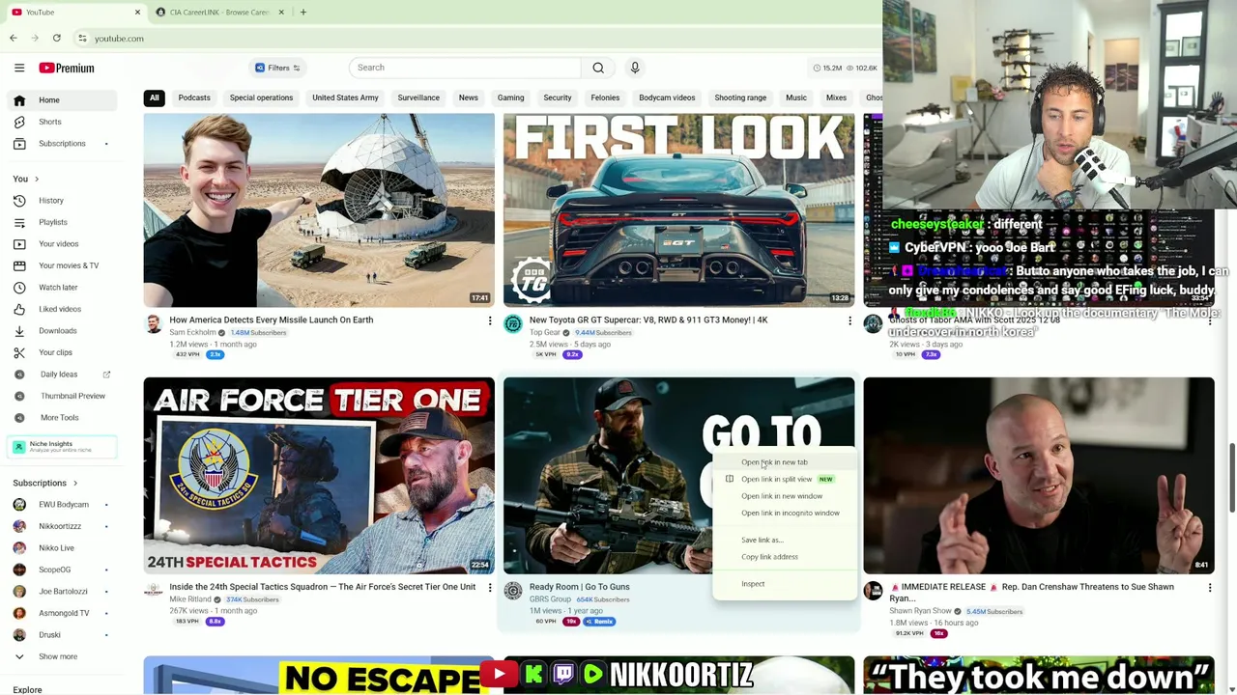
Task: Close the YouTube browser tab
Action: pyautogui.click(x=137, y=13)
